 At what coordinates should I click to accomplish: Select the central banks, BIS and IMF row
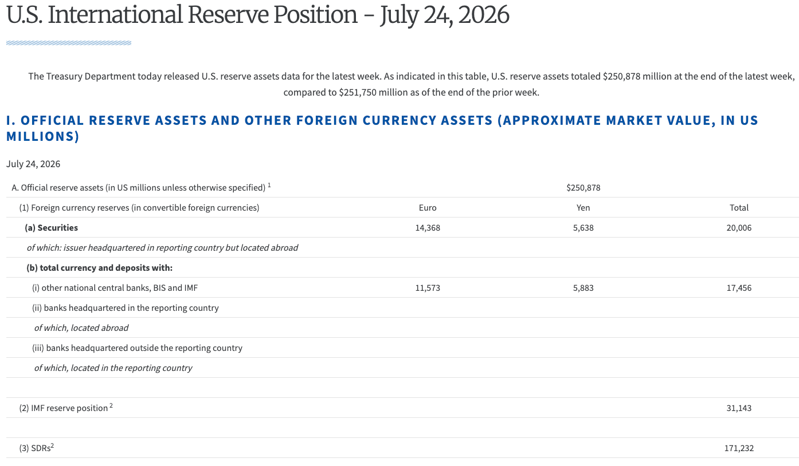tap(402, 287)
